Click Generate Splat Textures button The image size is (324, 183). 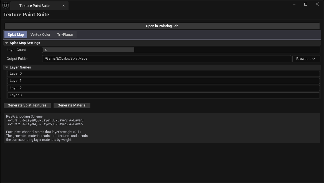coord(27,105)
